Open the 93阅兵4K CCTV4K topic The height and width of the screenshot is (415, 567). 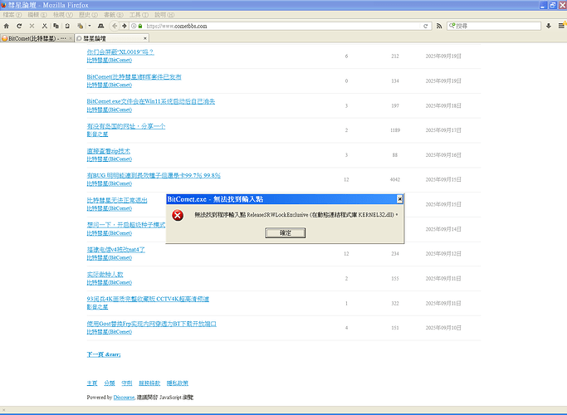click(x=148, y=299)
